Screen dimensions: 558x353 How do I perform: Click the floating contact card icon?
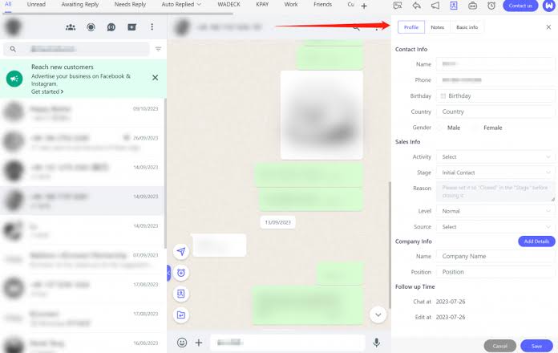coord(180,294)
